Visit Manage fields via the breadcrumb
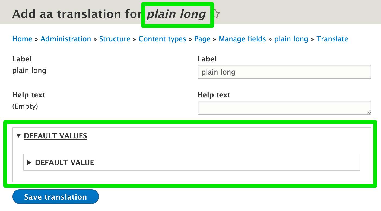The image size is (381, 211). [x=242, y=39]
